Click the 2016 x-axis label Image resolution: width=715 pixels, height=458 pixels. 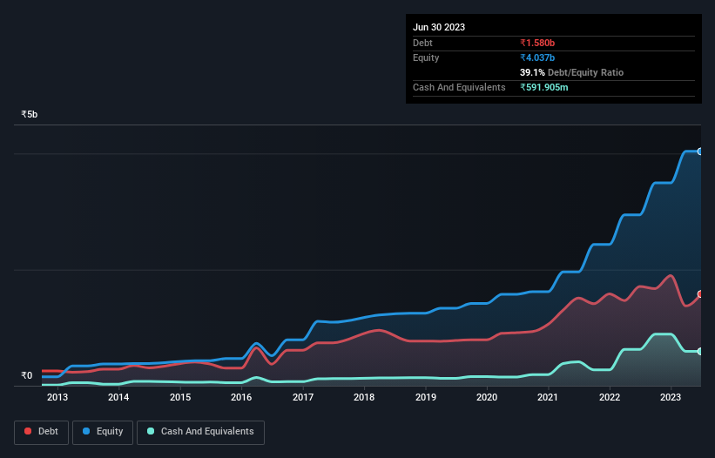[x=241, y=397]
